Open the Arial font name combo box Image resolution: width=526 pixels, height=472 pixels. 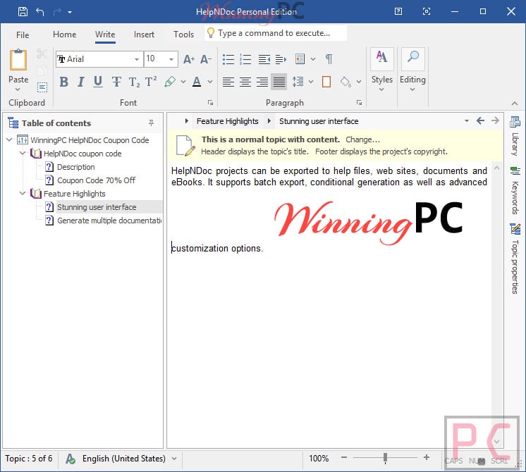(x=99, y=59)
